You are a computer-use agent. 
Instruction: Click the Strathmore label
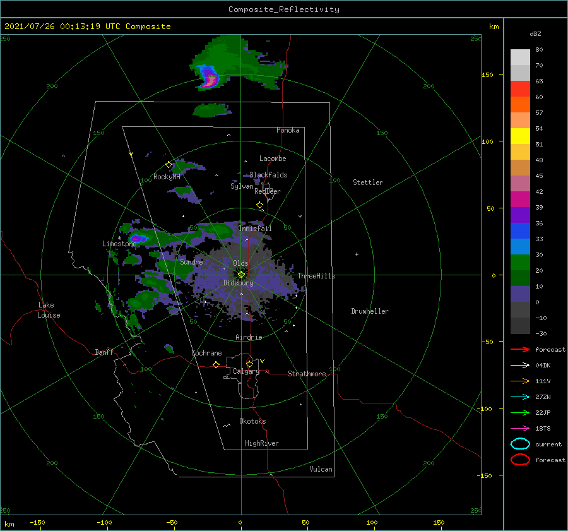[x=307, y=374]
